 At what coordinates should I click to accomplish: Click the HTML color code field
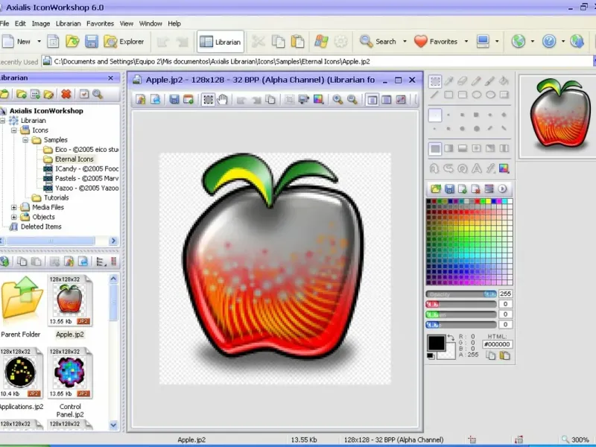point(497,344)
